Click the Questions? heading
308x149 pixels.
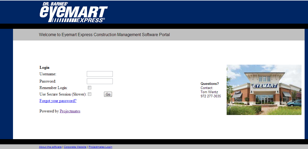pos(209,84)
